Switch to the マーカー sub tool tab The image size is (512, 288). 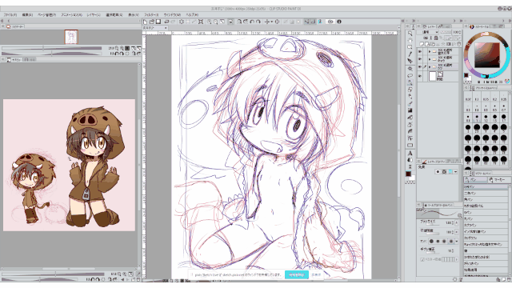click(x=498, y=180)
